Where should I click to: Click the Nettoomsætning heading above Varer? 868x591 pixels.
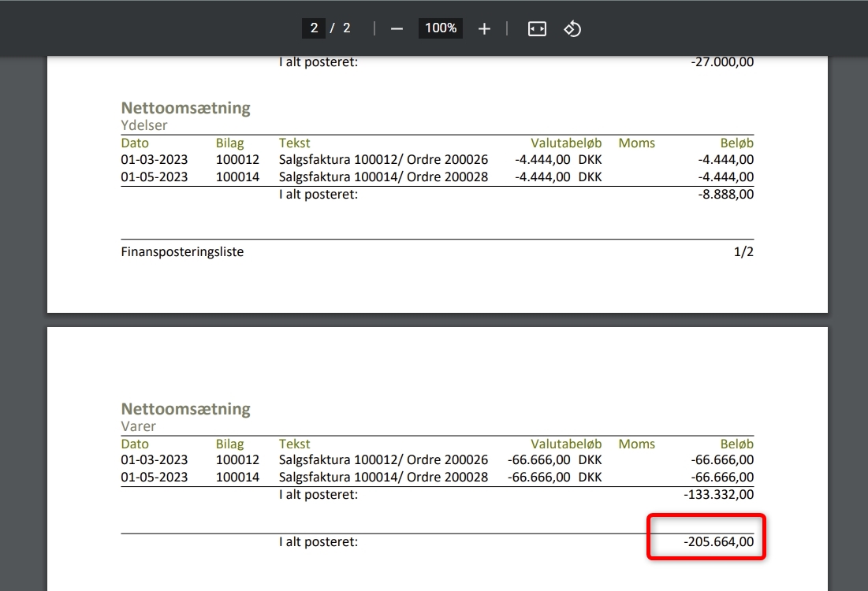click(185, 409)
